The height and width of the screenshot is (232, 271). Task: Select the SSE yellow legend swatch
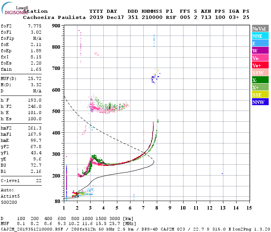(x=260, y=95)
